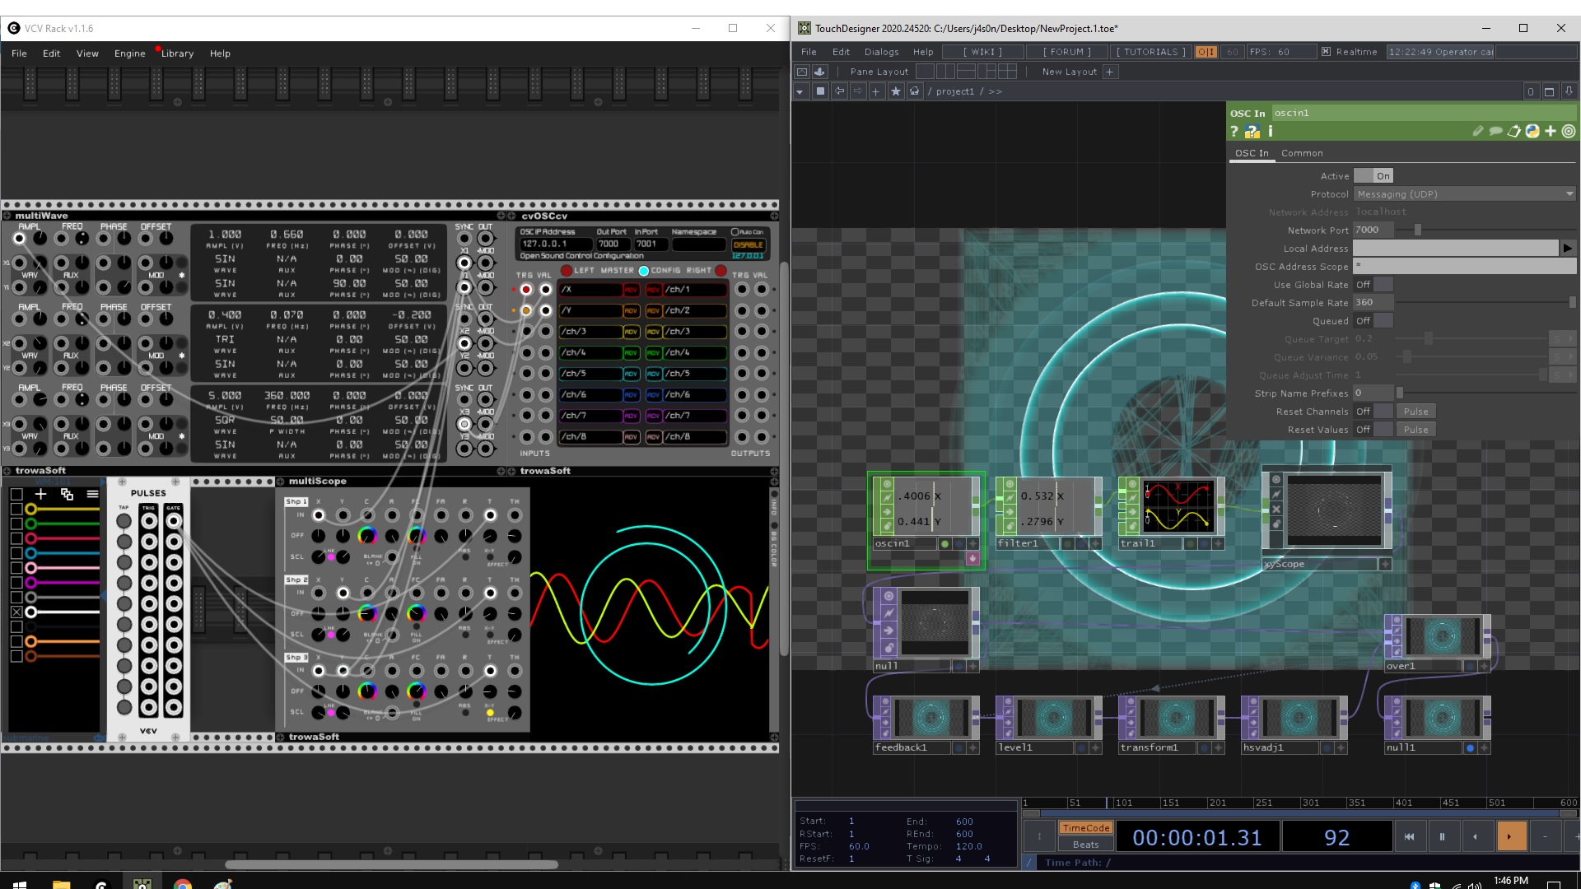1581x889 pixels.
Task: Toggle Realtime checkbox in top bar
Action: pos(1326,52)
